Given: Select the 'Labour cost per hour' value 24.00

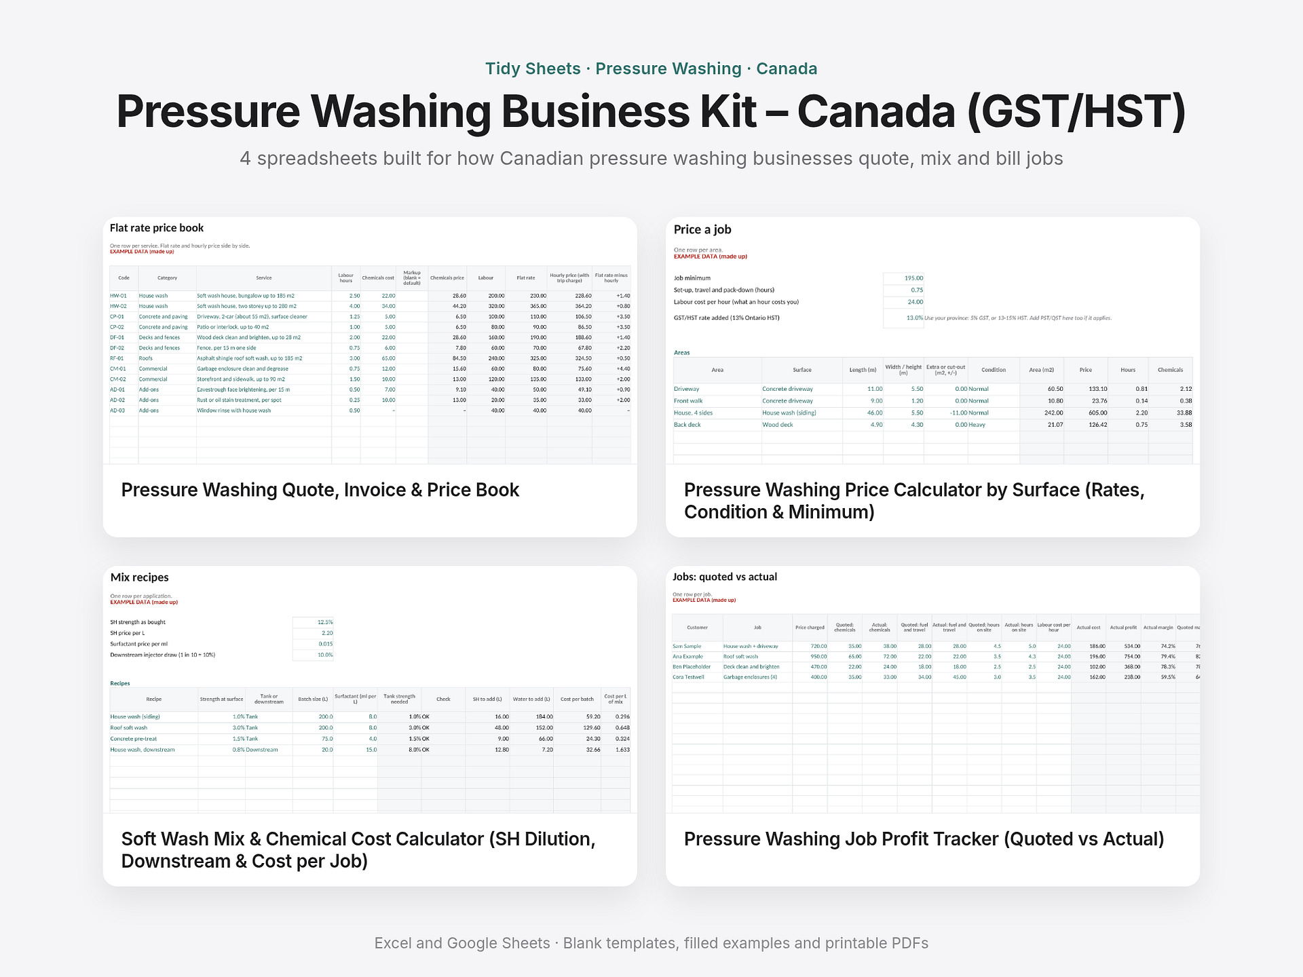Looking at the screenshot, I should pos(903,302).
